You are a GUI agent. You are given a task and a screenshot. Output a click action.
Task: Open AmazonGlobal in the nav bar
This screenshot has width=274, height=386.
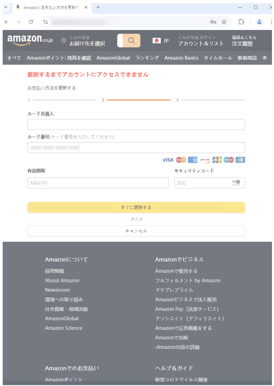coord(113,58)
